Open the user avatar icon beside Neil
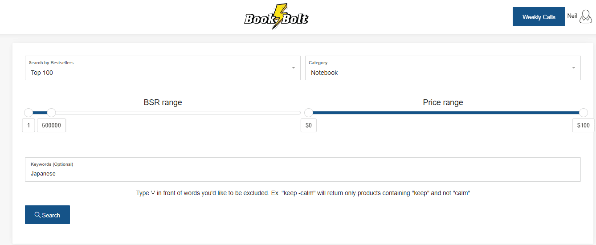This screenshot has height=245, width=596. 585,17
